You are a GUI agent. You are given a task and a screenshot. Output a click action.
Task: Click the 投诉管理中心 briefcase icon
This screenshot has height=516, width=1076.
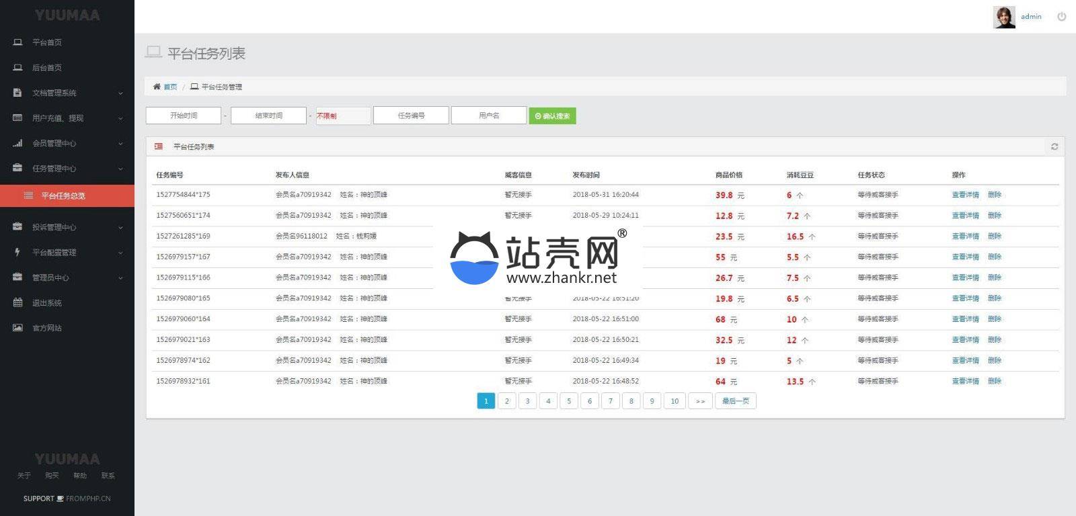pyautogui.click(x=18, y=227)
